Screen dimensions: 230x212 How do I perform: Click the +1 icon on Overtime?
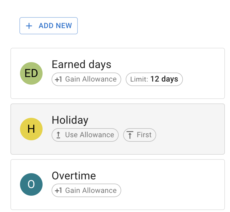tap(58, 191)
